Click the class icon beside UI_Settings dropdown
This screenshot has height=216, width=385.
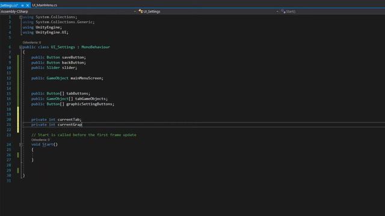141,11
